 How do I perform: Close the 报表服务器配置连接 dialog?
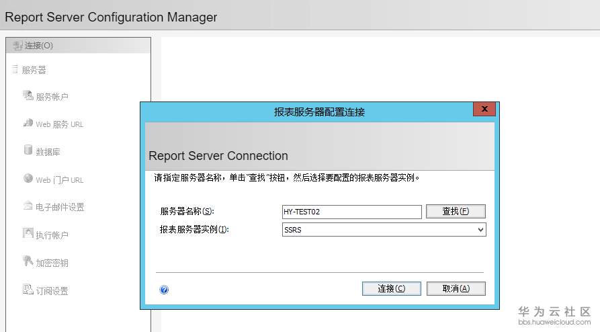484,110
